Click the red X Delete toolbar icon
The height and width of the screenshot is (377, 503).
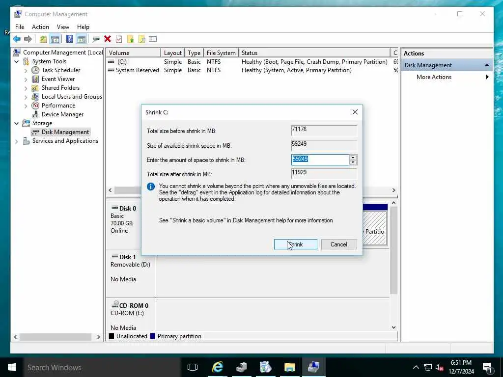[x=108, y=39]
